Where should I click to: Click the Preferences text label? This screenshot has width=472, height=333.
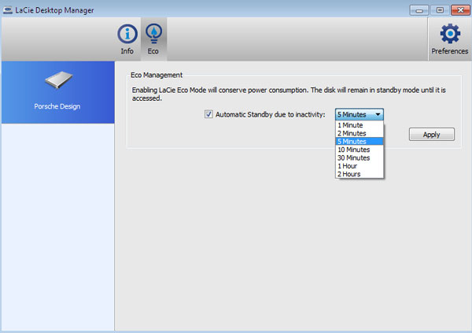pos(449,51)
